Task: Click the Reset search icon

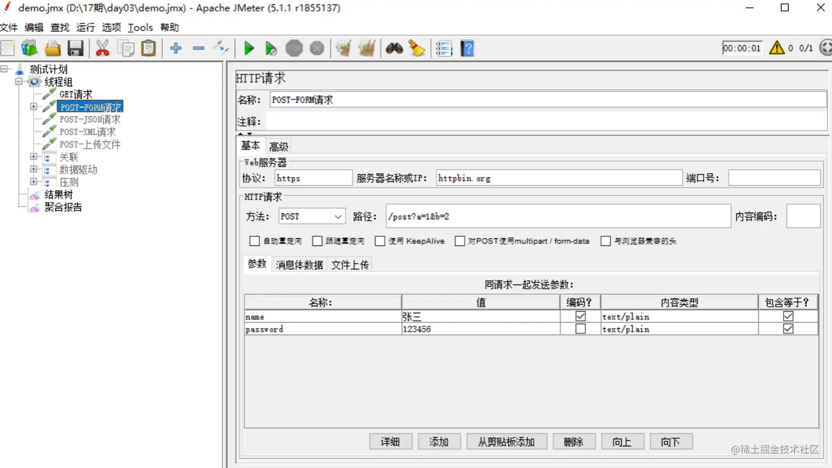Action: pos(417,48)
